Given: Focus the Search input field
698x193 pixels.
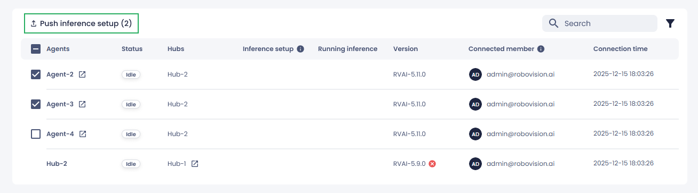Looking at the screenshot, I should coord(600,23).
